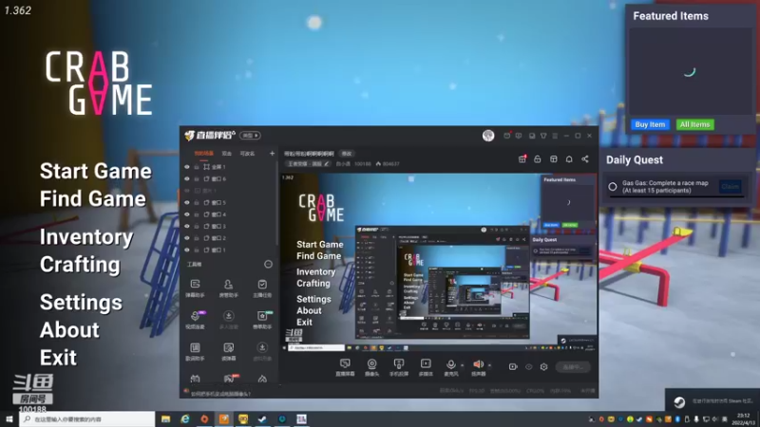Collapse the toolbox section circle button
Screen dimensions: 760x427
pos(268,265)
